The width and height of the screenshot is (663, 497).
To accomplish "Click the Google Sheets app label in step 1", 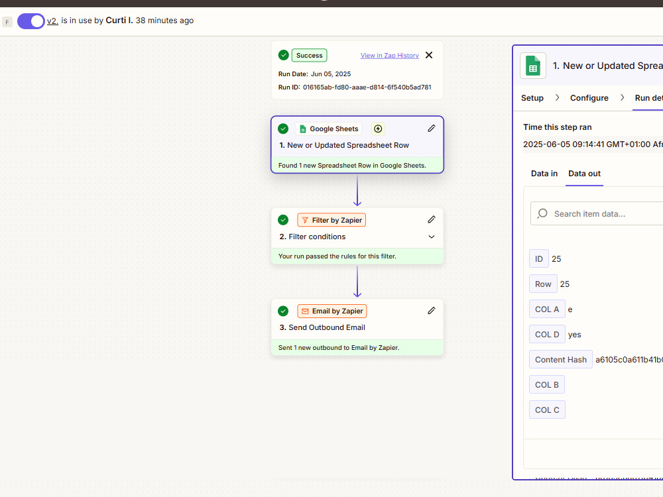I will pos(329,129).
